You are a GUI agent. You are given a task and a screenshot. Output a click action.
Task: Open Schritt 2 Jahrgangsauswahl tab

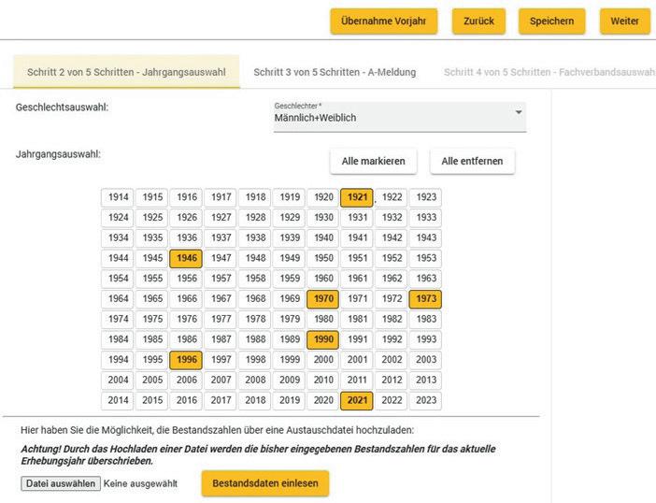pos(126,72)
